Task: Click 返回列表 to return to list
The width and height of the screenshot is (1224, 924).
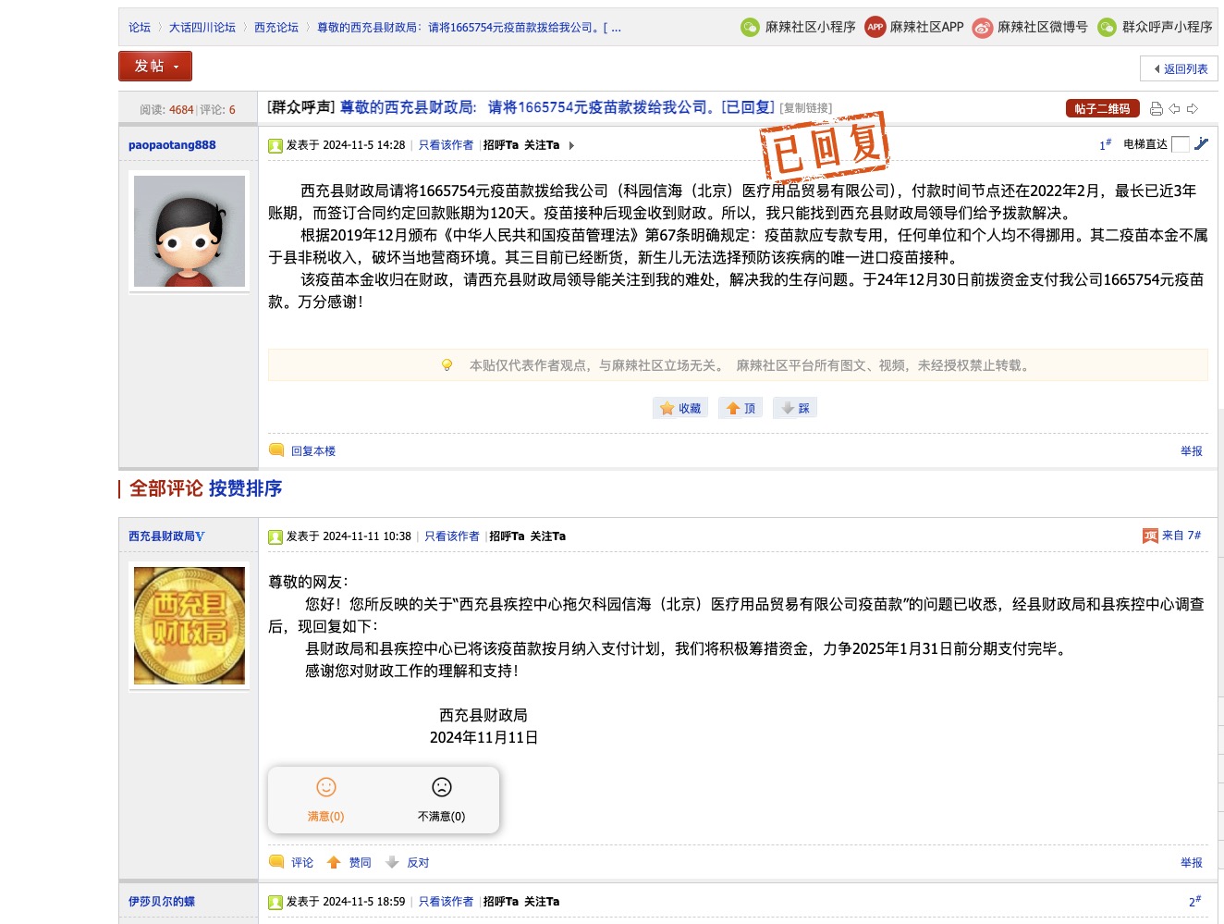Action: pos(1180,68)
